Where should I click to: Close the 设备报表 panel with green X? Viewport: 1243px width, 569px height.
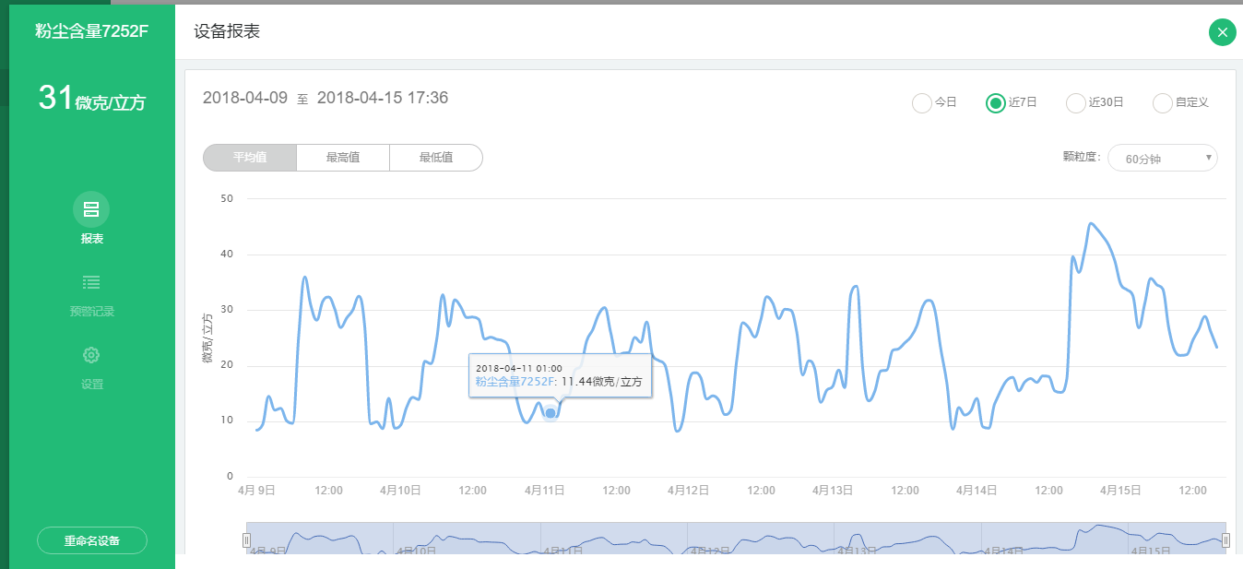1222,32
